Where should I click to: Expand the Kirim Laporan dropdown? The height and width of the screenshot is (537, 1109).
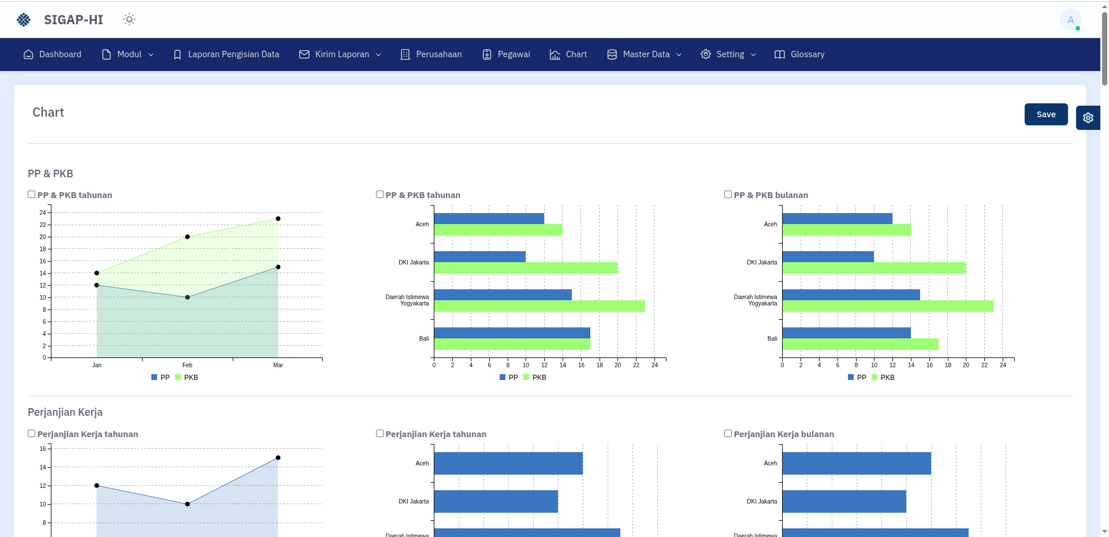(x=340, y=54)
